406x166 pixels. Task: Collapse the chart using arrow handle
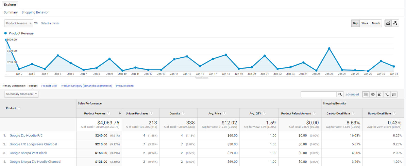click(x=202, y=77)
